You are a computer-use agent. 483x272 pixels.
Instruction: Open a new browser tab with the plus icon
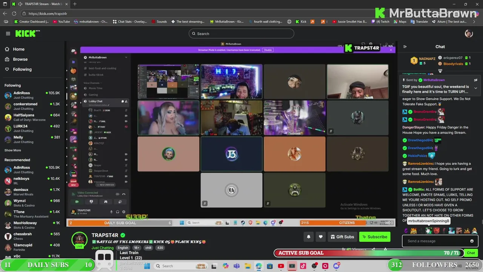tap(75, 4)
